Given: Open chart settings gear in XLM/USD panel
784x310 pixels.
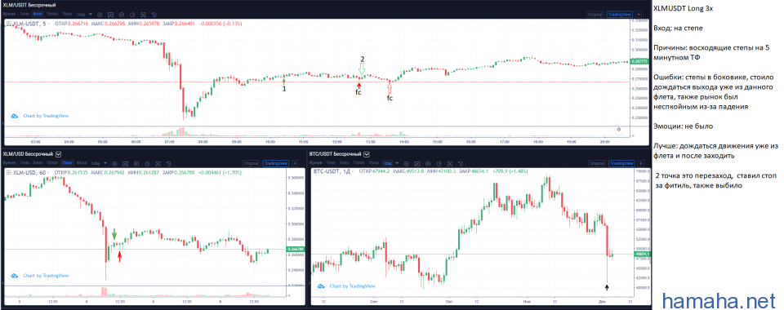Looking at the screenshot, I should click(136, 164).
